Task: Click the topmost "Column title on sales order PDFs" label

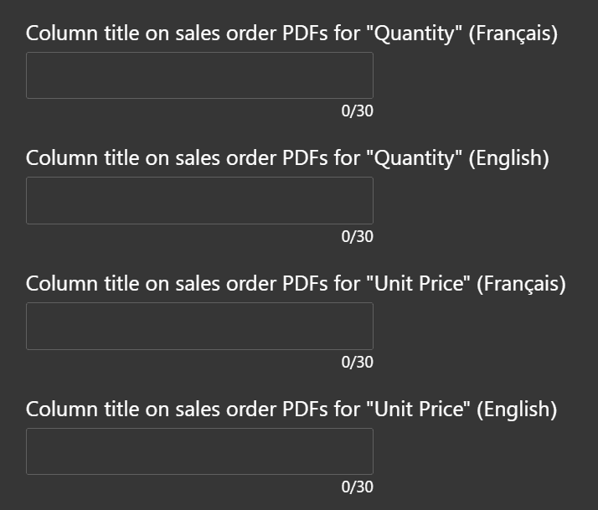Action: coord(291,34)
